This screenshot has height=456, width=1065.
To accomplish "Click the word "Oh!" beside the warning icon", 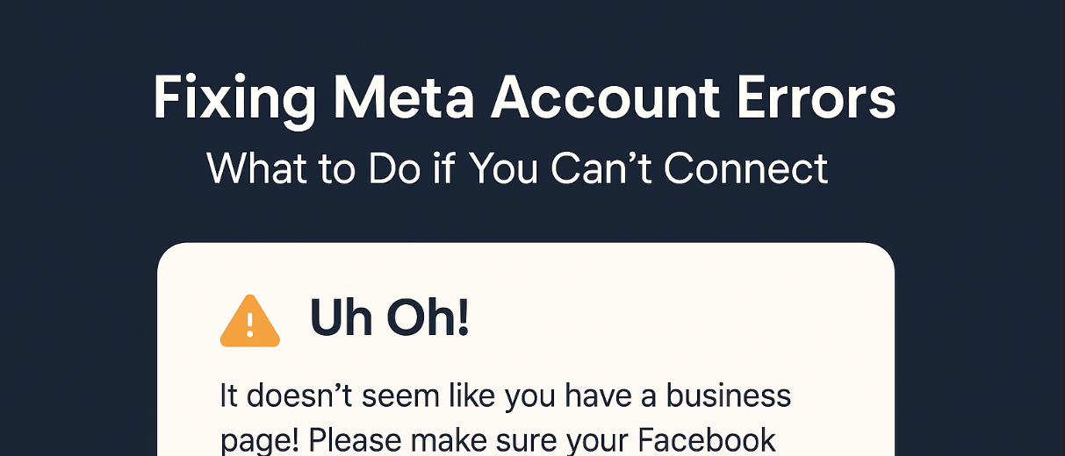I will pyautogui.click(x=427, y=320).
